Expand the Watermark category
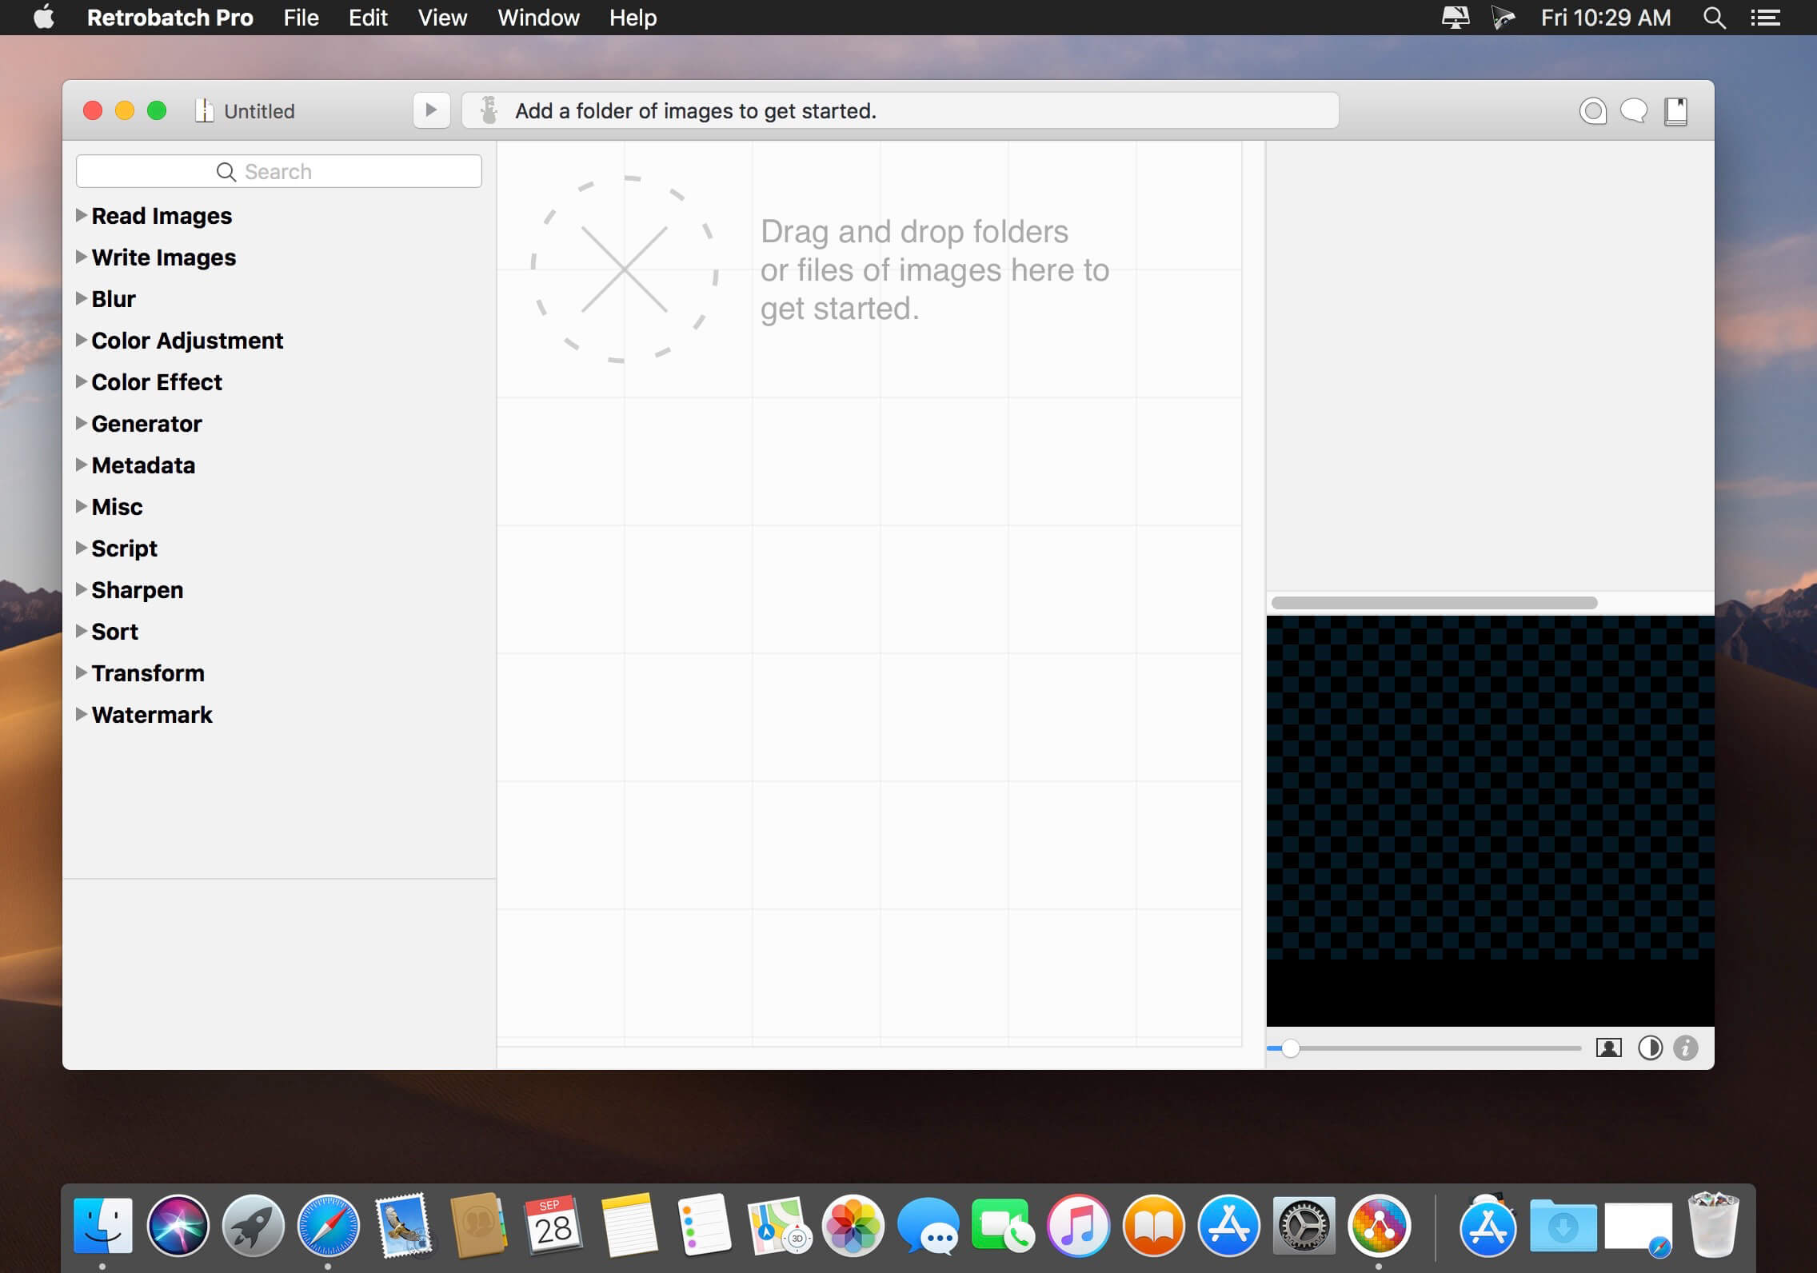The image size is (1817, 1273). point(81,714)
